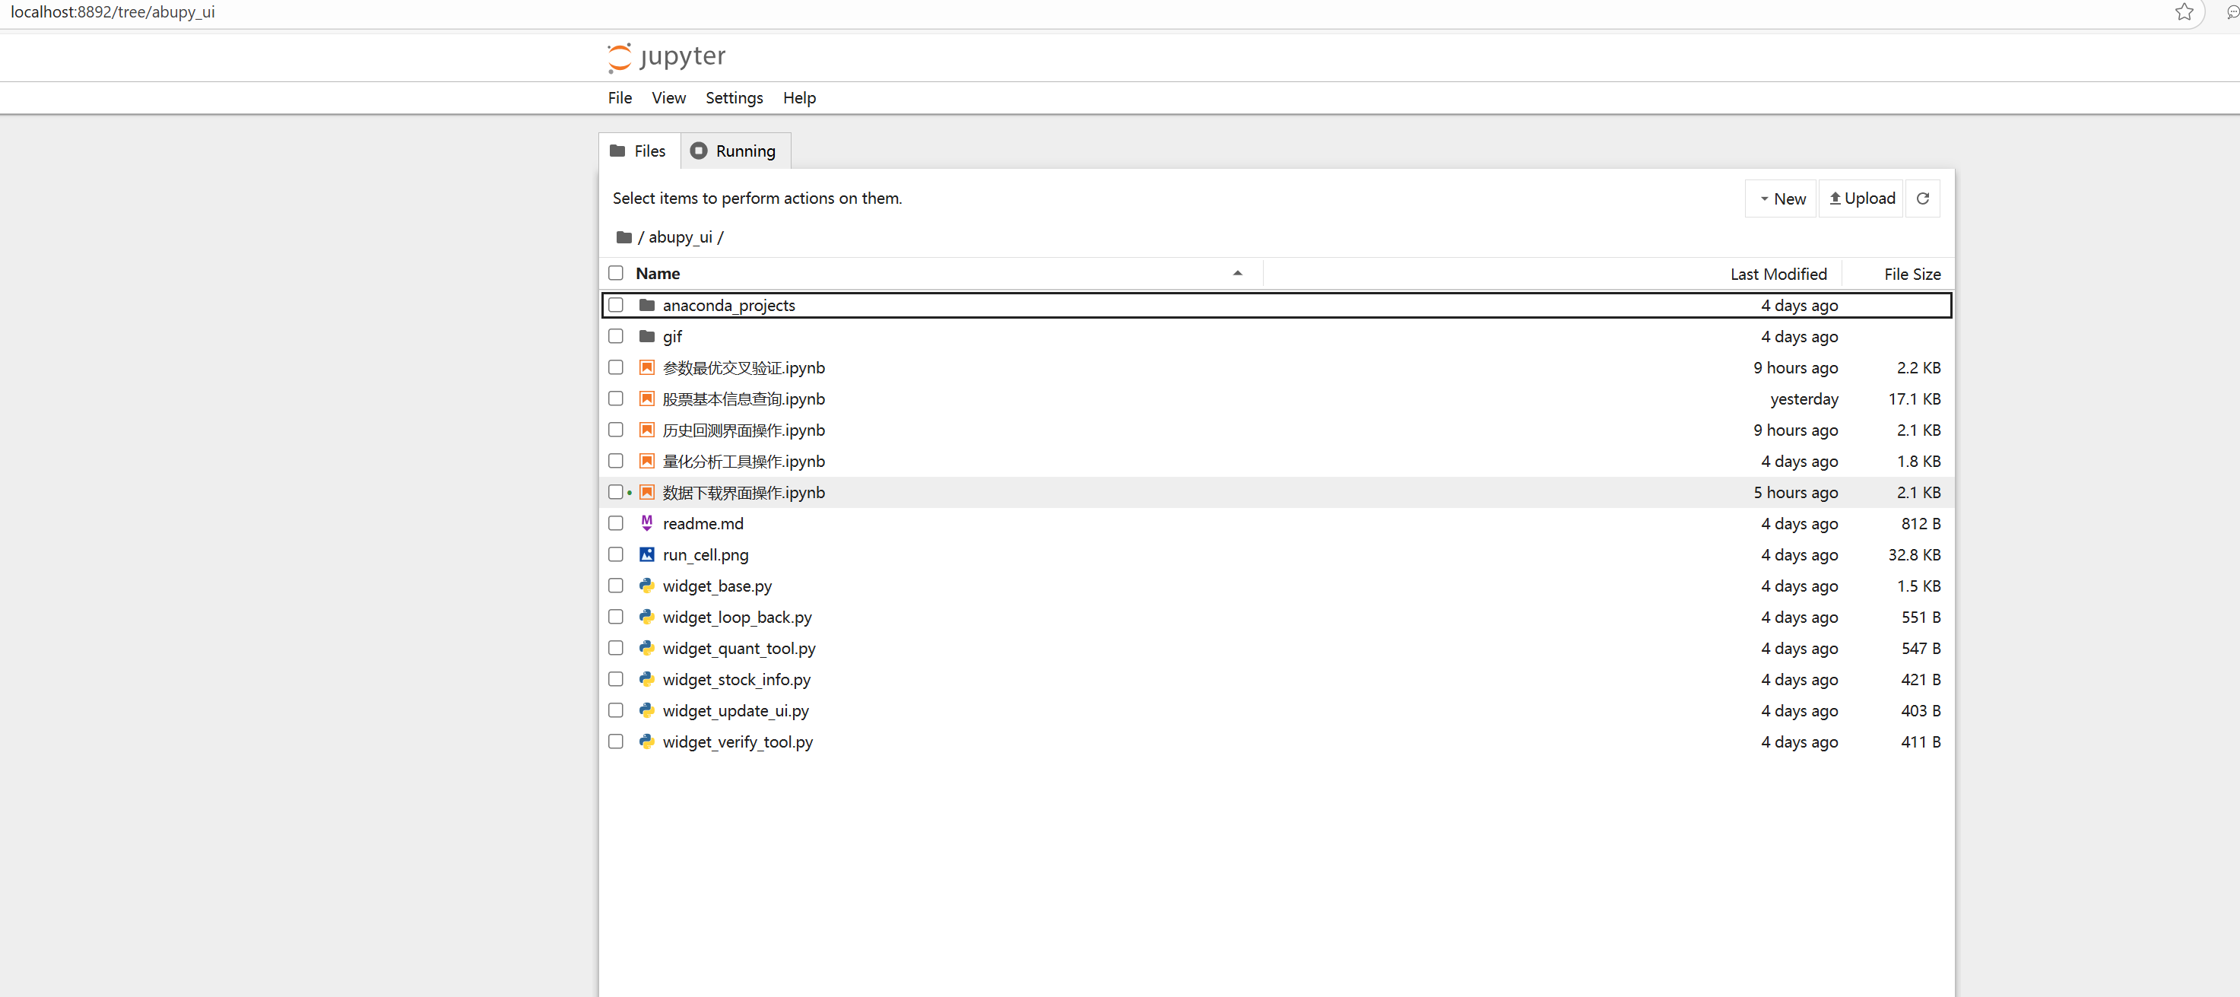Viewport: 2240px width, 997px height.
Task: Click the widget_base.py Python file icon
Action: coord(647,586)
